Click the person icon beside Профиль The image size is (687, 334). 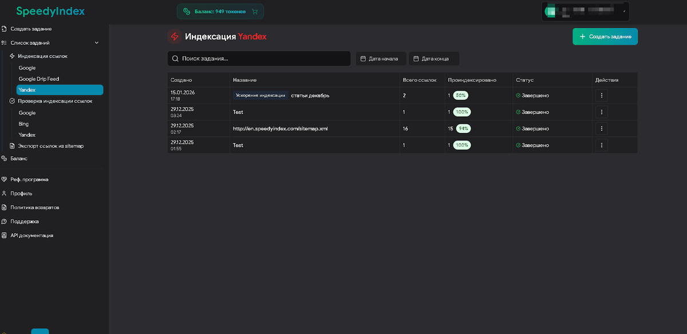tap(5, 194)
